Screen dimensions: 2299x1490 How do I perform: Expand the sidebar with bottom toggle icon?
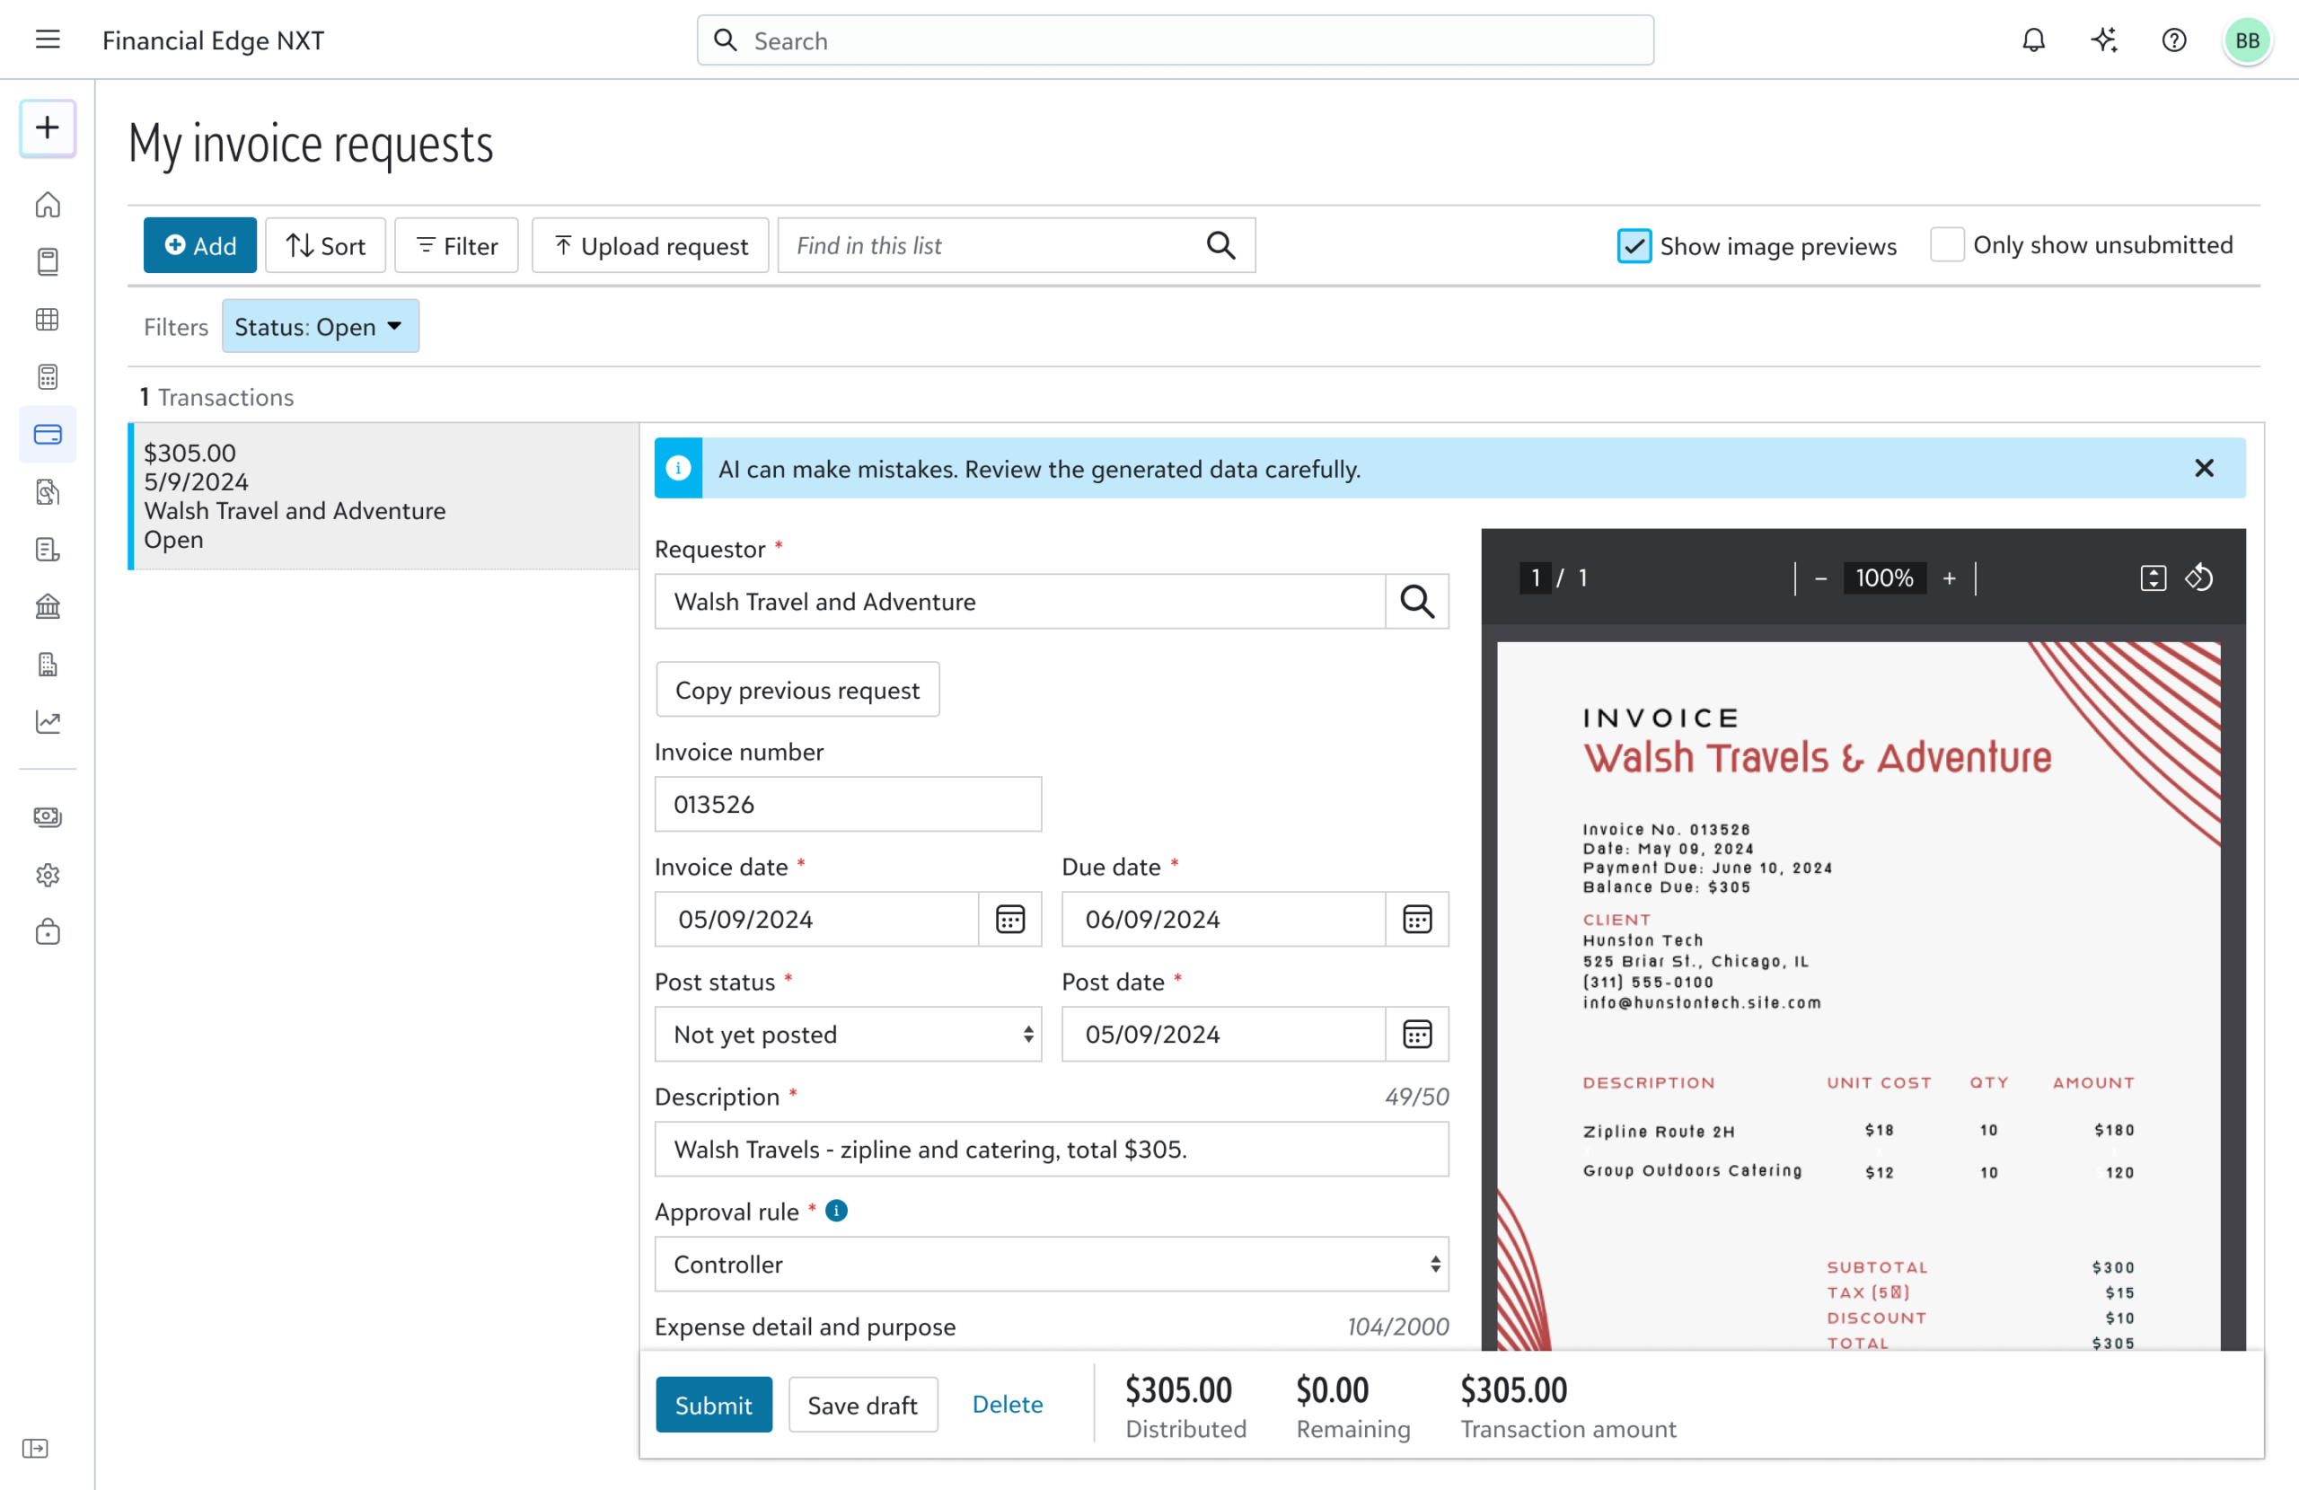[x=35, y=1448]
